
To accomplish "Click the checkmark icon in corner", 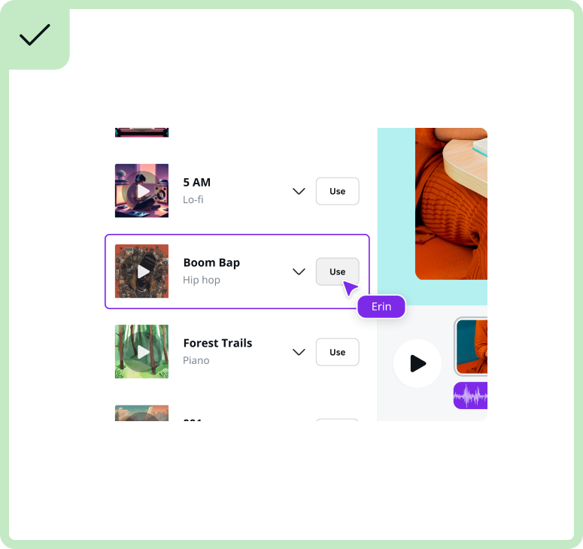I will tap(35, 35).
